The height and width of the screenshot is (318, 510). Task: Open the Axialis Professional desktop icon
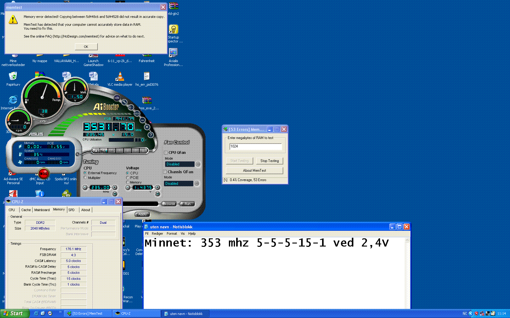click(x=173, y=57)
